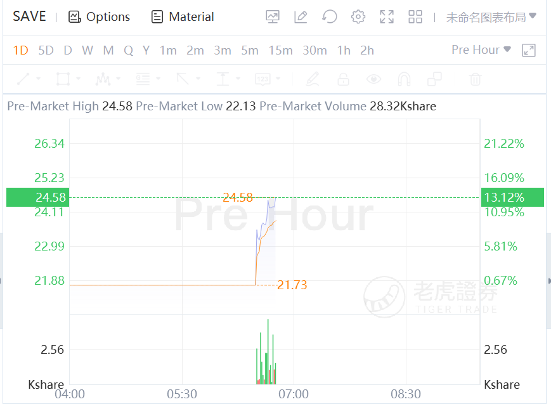The height and width of the screenshot is (404, 551).
Task: Toggle the magnet snap mode
Action: 404,79
